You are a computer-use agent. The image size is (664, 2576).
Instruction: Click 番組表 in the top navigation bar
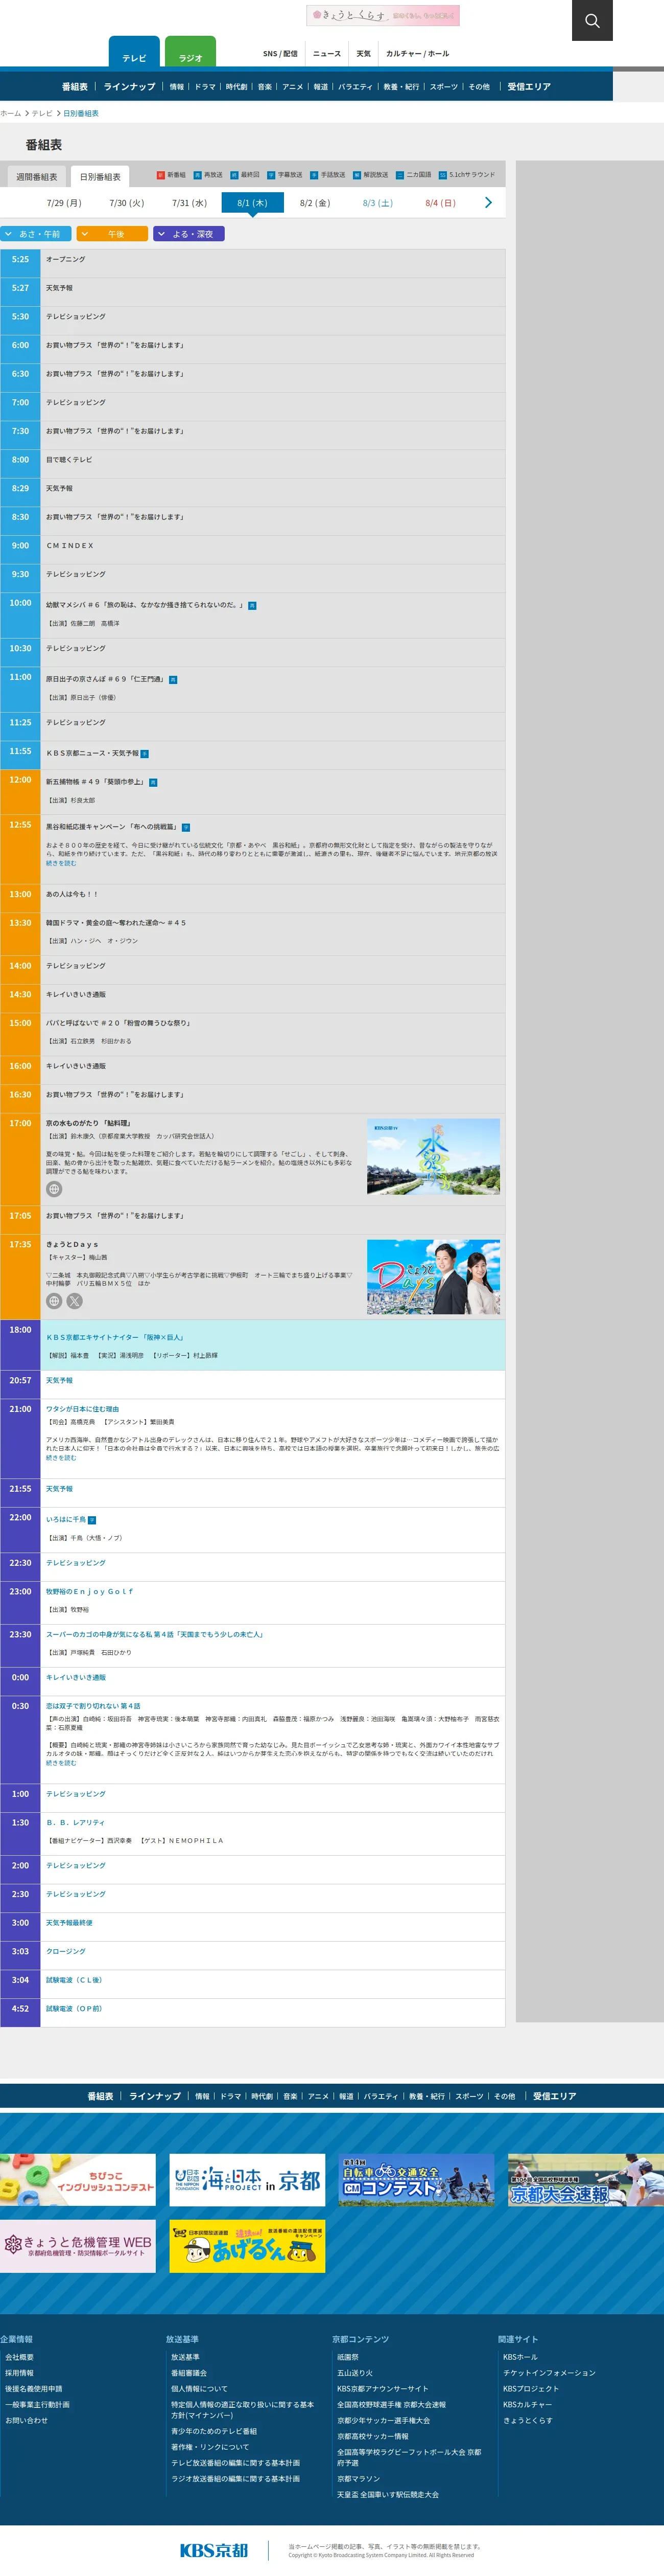75,87
